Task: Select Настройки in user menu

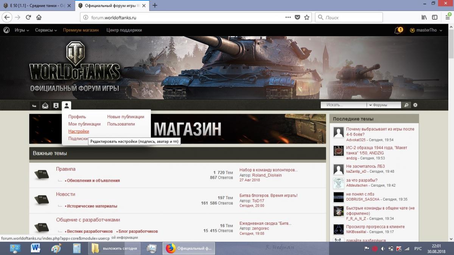Action: click(x=79, y=131)
